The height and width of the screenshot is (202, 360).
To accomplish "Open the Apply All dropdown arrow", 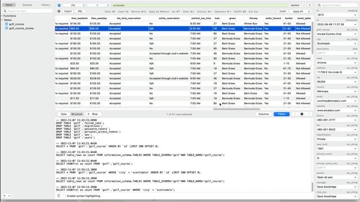I will pos(309,11).
